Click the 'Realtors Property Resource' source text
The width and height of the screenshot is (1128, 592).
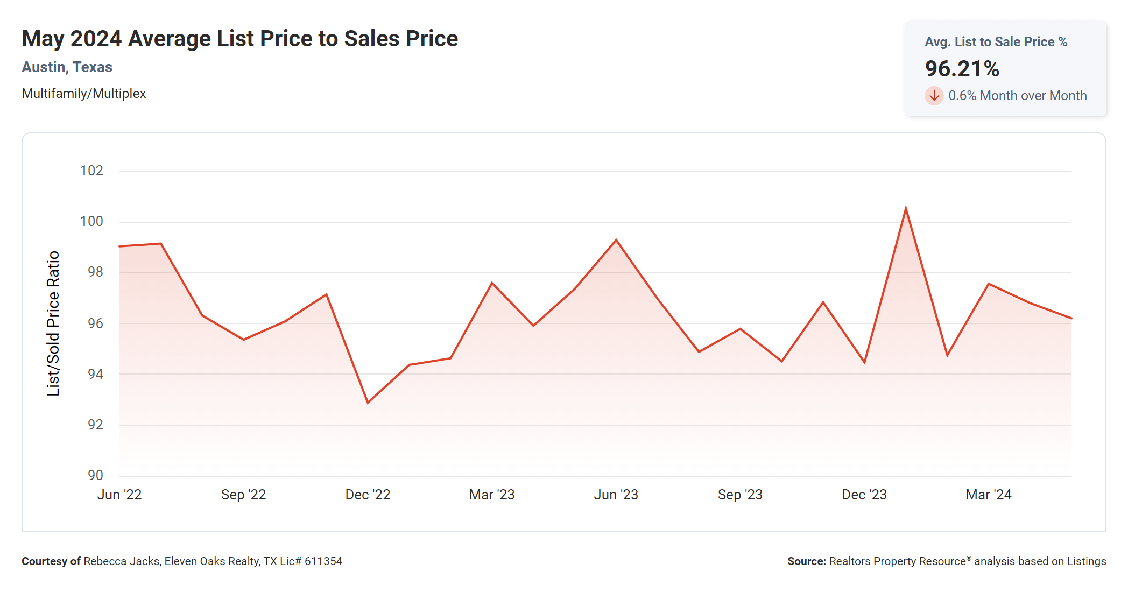[898, 561]
